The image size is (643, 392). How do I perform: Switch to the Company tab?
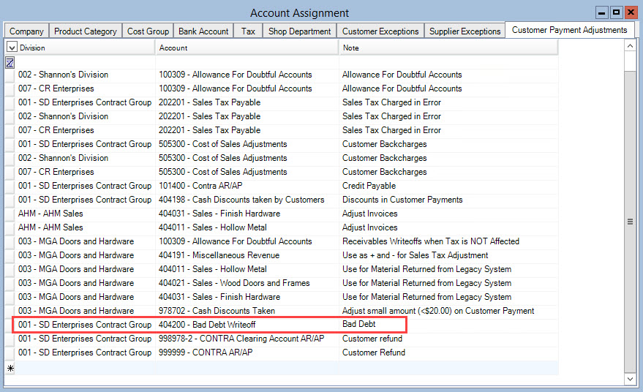pyautogui.click(x=26, y=31)
